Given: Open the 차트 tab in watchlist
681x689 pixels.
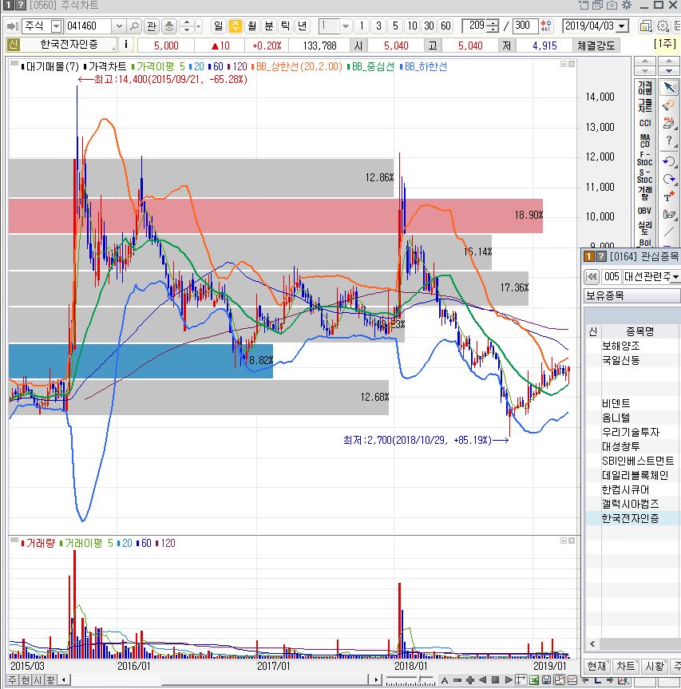Looking at the screenshot, I should pos(625,666).
